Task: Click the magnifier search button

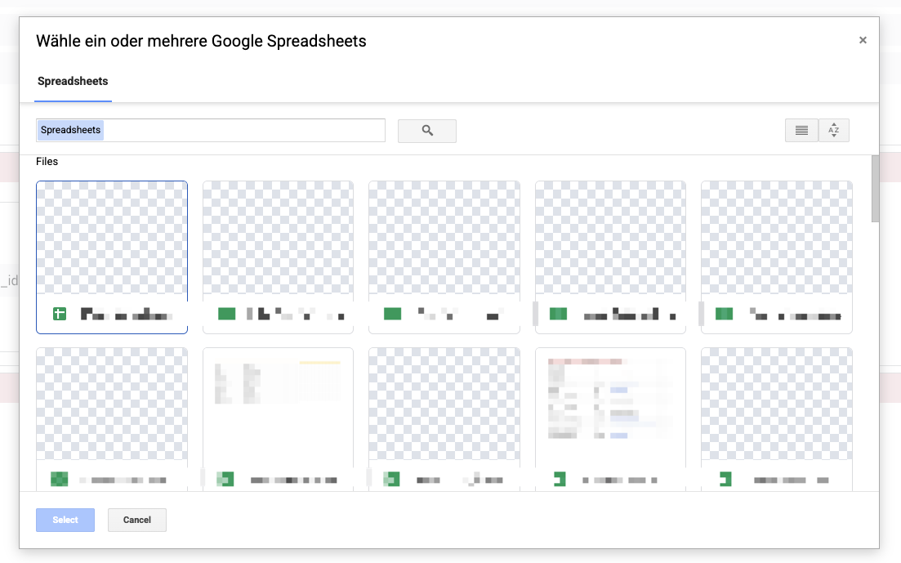Action: (x=427, y=131)
